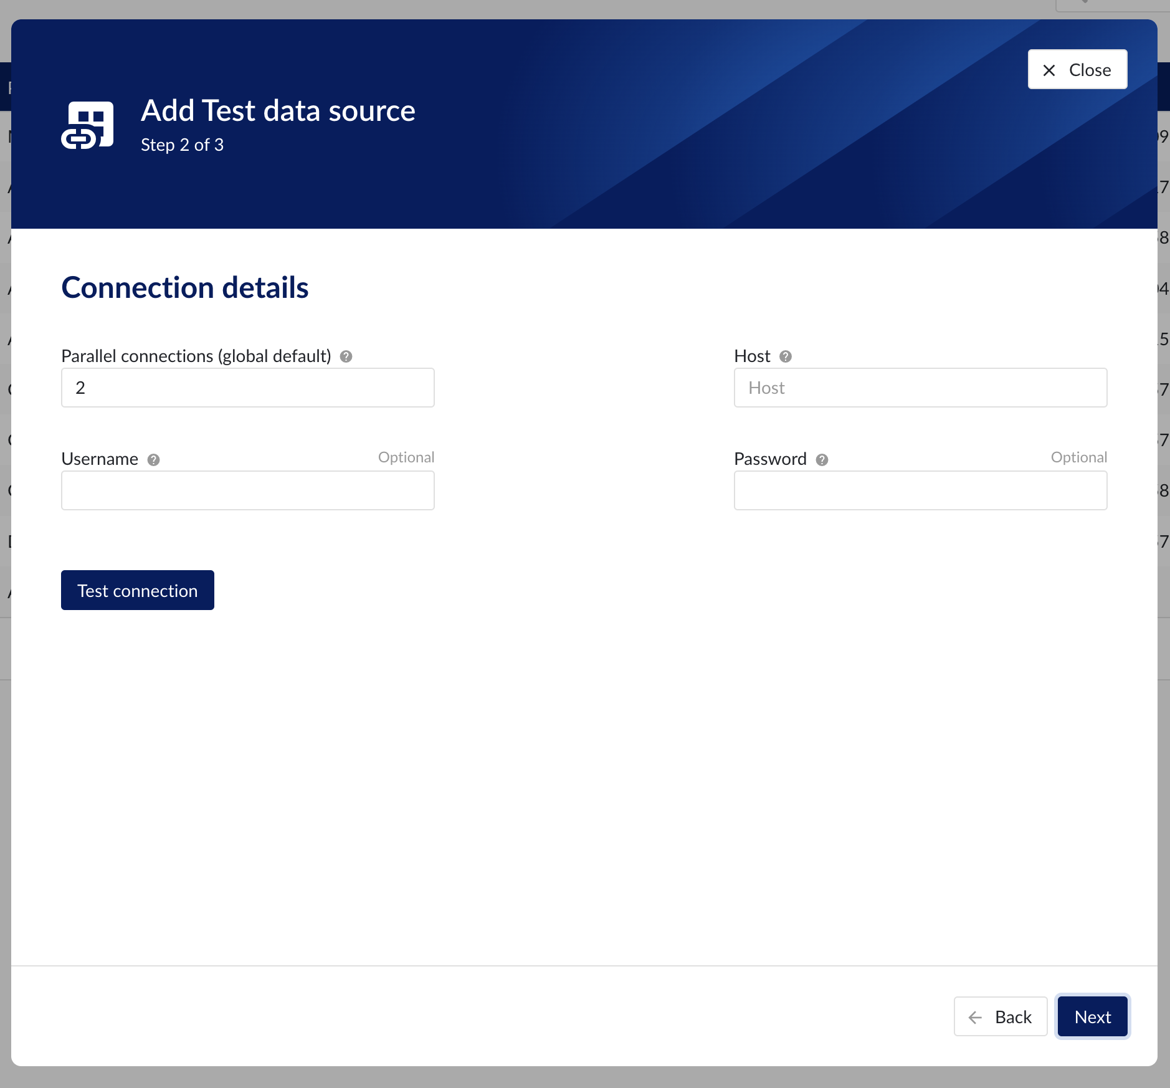Go back to the previous step
This screenshot has width=1170, height=1088.
(x=1000, y=1016)
